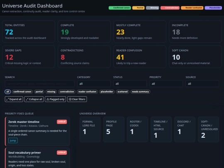Image resolution: width=224 pixels, height=168 pixels.
Task: Click the 'Universe Overview' heading
Action: 93,114
